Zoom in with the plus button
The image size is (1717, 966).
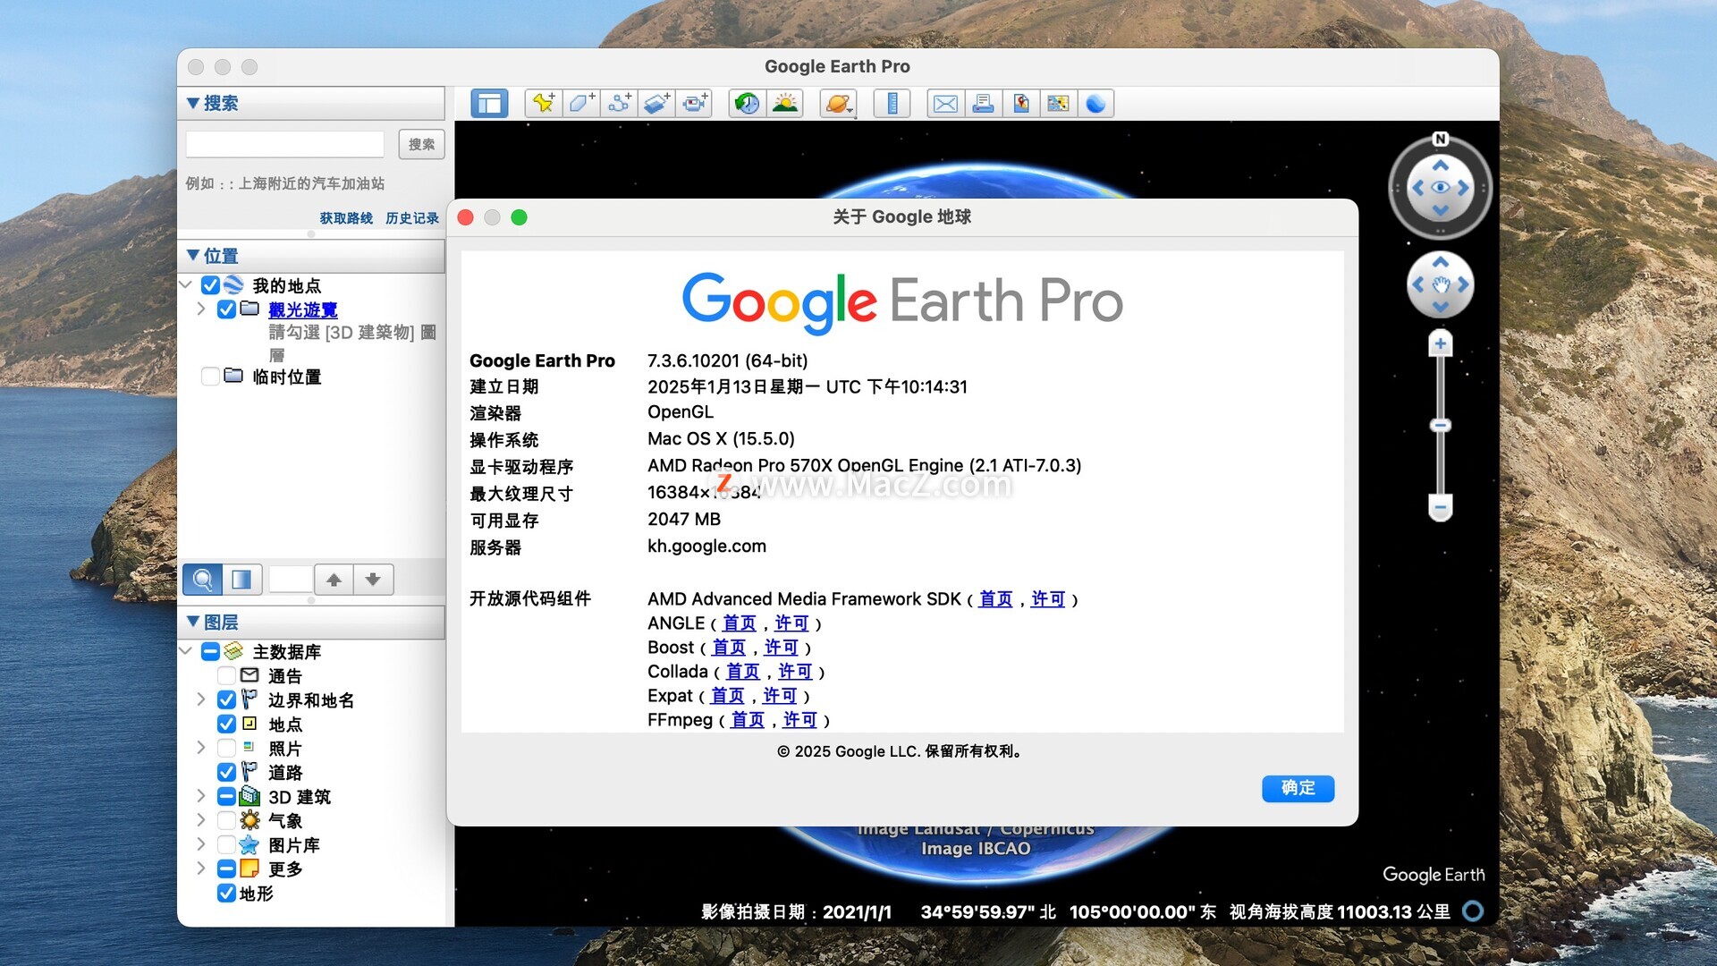(x=1440, y=343)
